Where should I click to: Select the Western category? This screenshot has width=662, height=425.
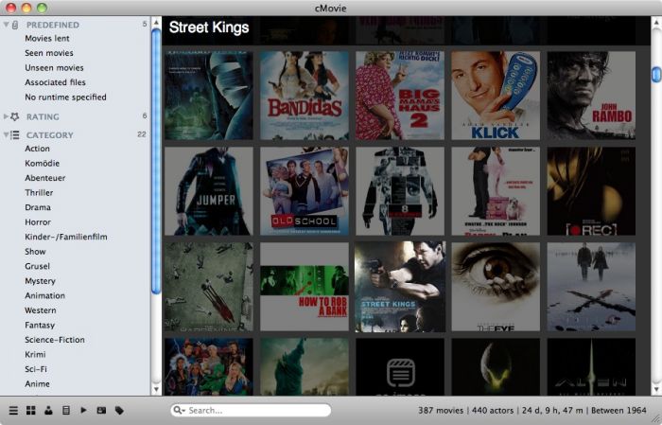pos(40,310)
